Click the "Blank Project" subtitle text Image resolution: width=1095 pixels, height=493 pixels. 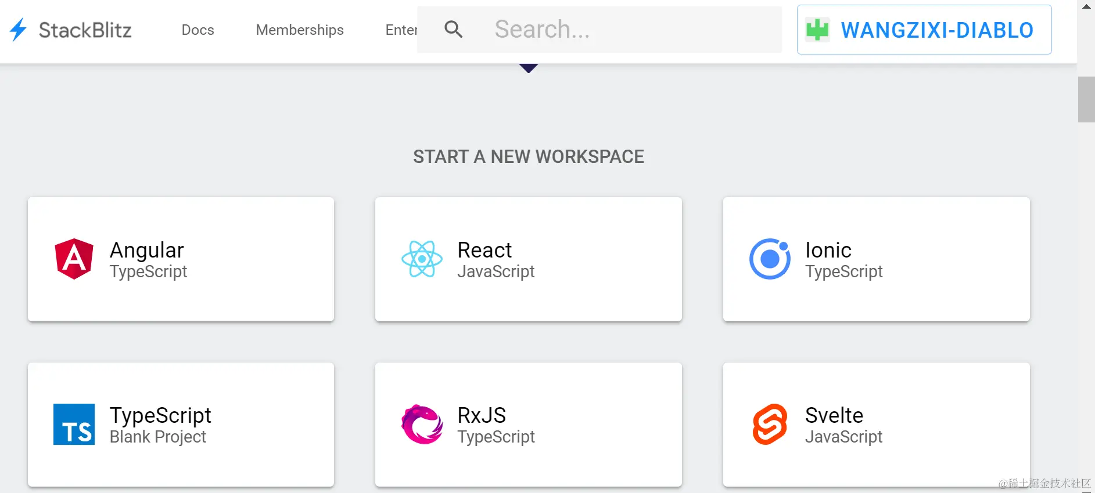158,437
